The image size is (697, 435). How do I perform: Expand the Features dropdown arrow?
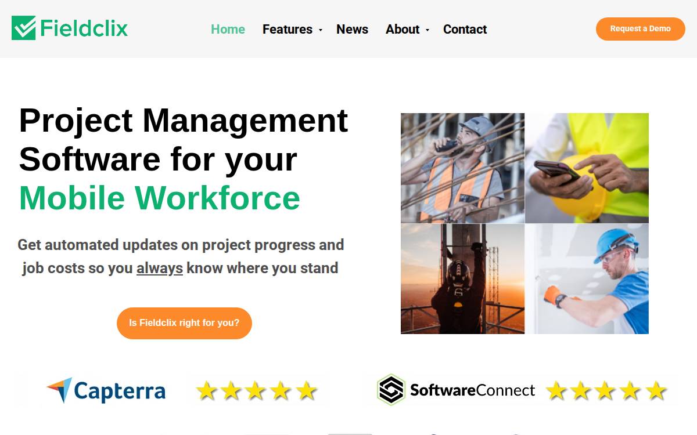click(x=320, y=30)
